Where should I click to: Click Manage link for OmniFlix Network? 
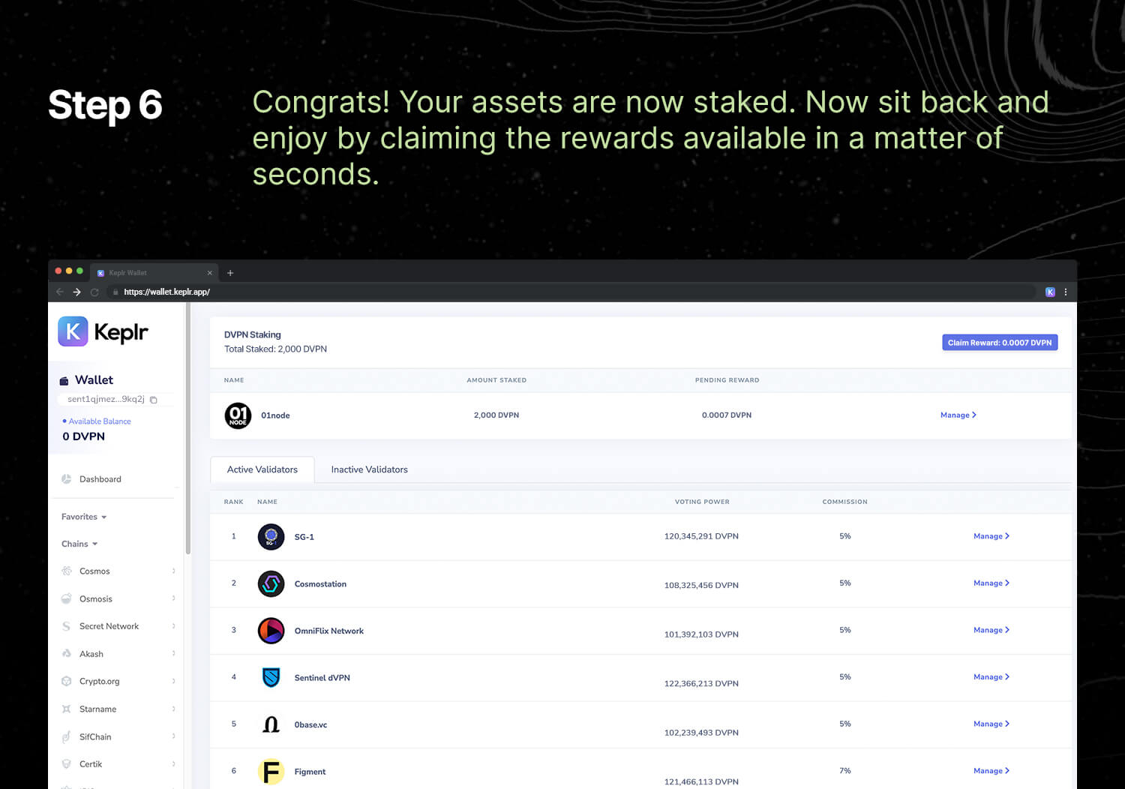(991, 630)
